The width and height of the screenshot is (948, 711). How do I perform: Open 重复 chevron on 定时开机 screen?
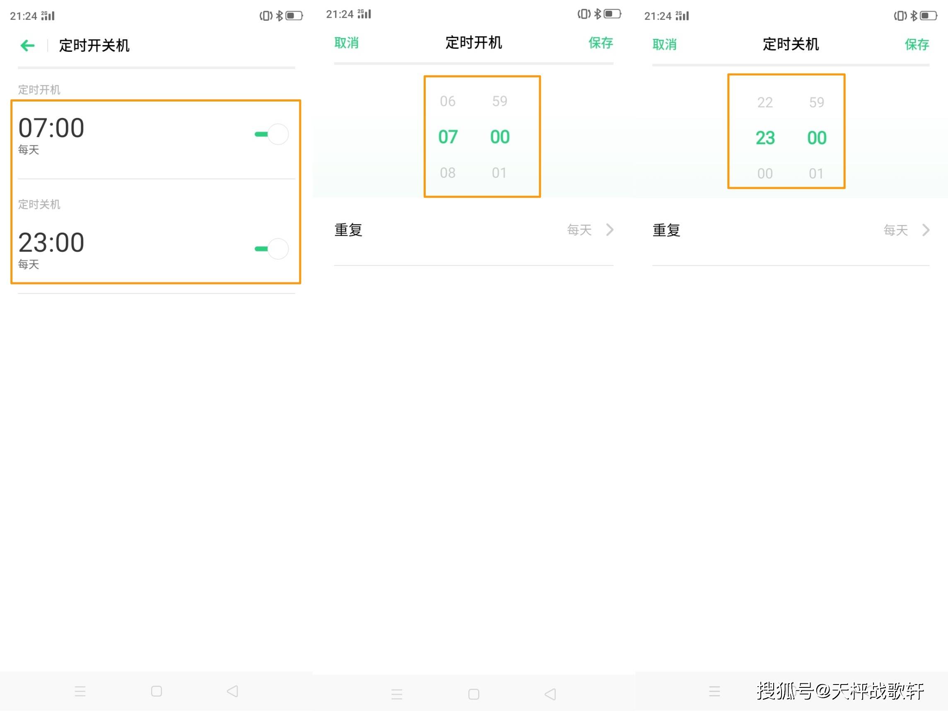coord(610,230)
